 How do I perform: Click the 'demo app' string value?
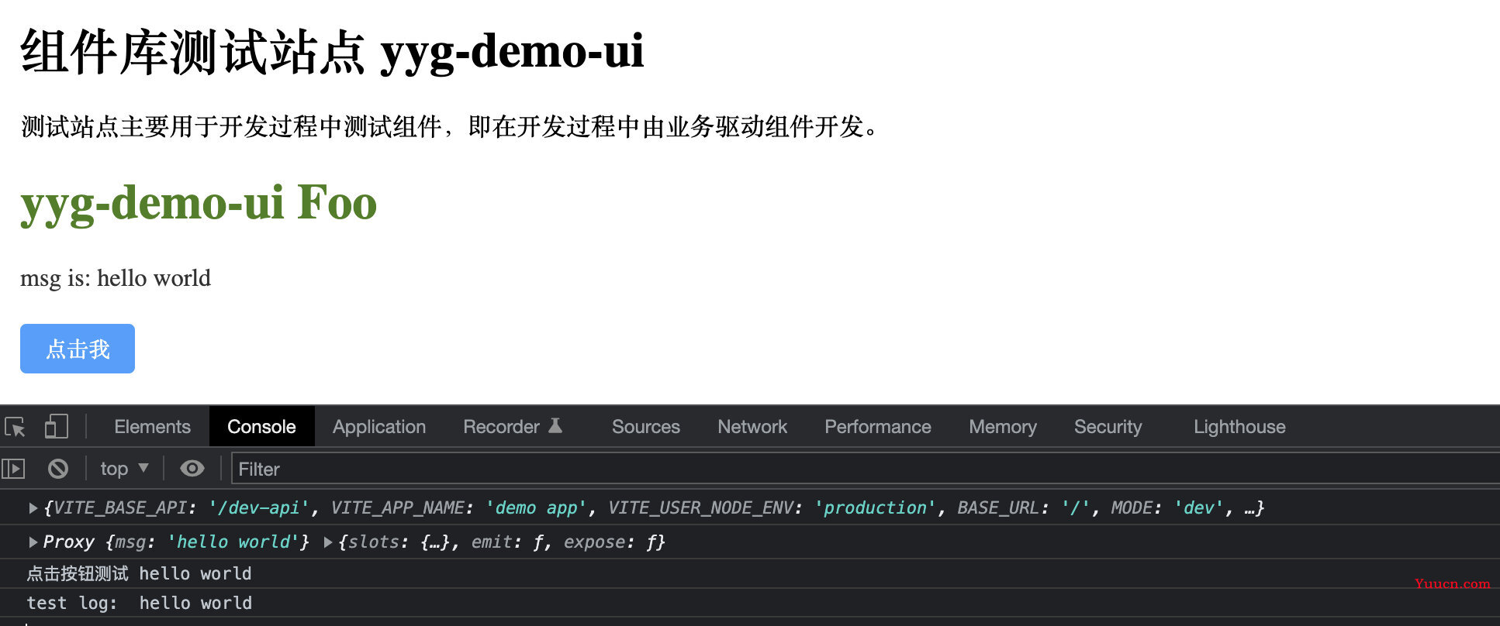pyautogui.click(x=536, y=508)
